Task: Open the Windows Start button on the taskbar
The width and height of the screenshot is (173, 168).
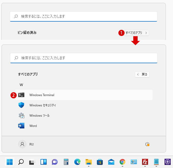Action: click(9, 162)
